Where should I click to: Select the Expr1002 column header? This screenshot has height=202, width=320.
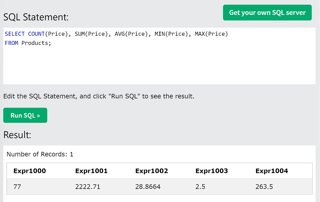point(151,171)
